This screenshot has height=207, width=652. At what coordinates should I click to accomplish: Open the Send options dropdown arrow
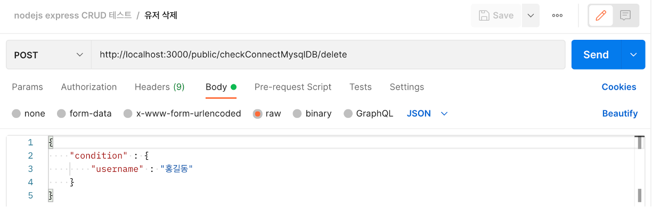pyautogui.click(x=633, y=55)
